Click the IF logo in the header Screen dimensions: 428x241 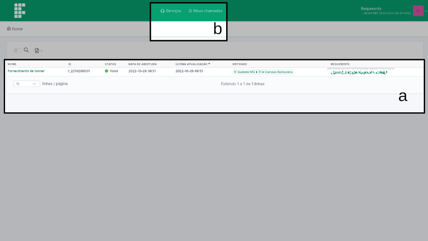click(x=20, y=10)
